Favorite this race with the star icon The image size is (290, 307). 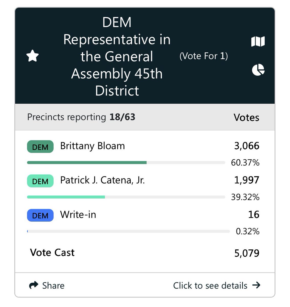32,56
